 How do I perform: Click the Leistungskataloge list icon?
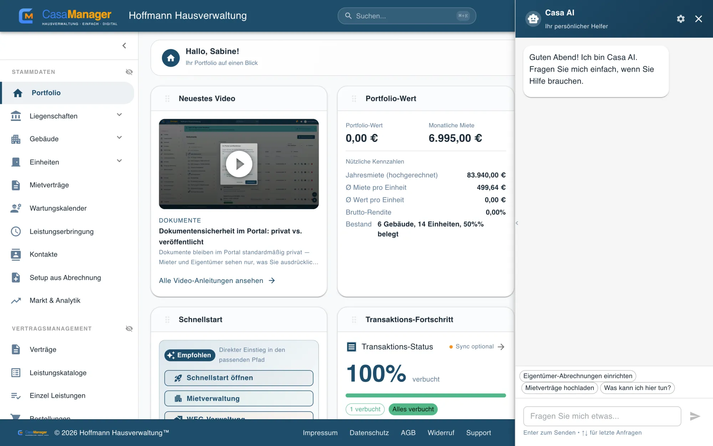[x=16, y=373]
